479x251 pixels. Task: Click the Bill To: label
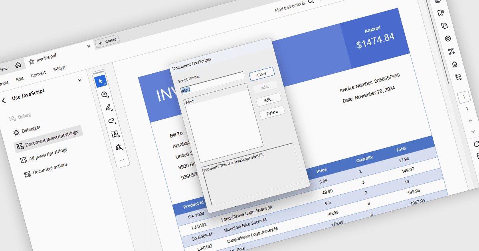(x=177, y=135)
